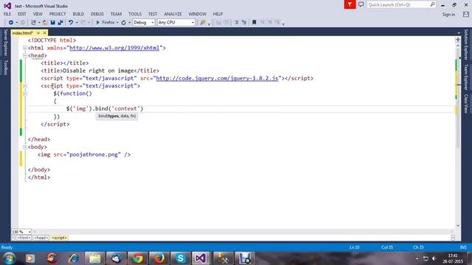
Task: Collapse the html element outline node
Action: point(25,48)
